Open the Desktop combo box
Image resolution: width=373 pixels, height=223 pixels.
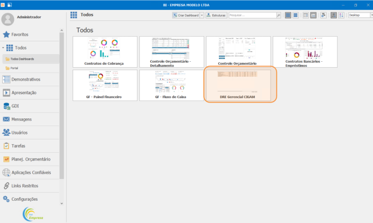point(360,15)
